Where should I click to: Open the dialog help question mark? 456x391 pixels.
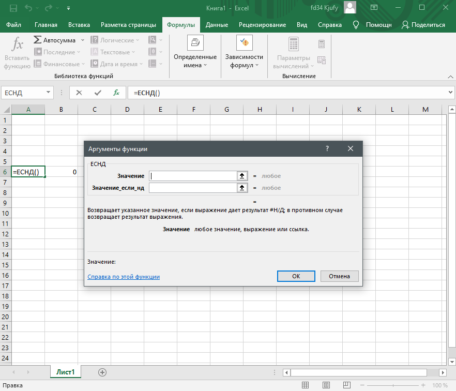pos(327,148)
